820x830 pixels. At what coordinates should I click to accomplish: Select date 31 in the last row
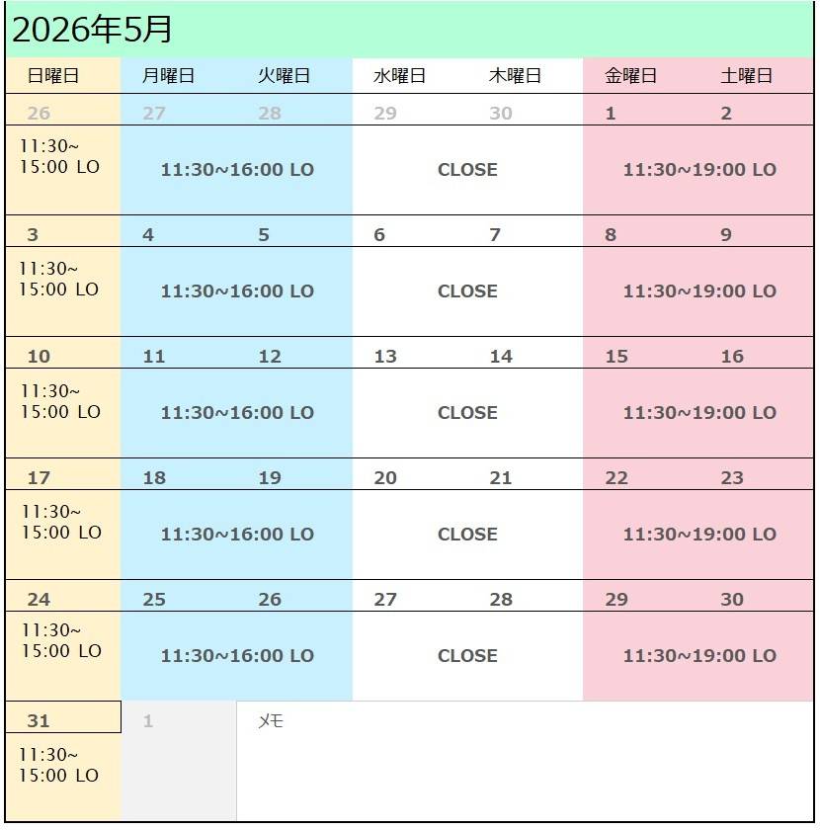pyautogui.click(x=39, y=720)
